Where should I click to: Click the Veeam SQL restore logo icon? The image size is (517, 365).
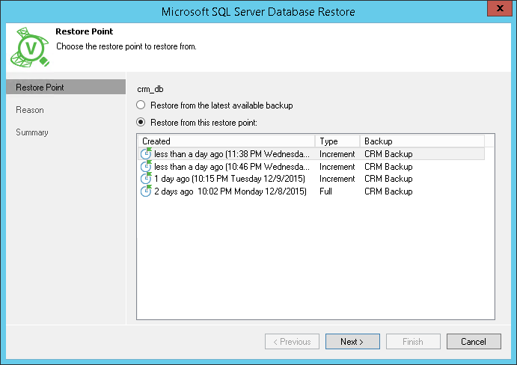[x=29, y=48]
